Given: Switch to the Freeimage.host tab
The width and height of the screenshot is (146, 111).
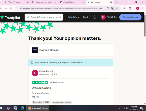Looking at the screenshot, I should (x=44, y=2).
